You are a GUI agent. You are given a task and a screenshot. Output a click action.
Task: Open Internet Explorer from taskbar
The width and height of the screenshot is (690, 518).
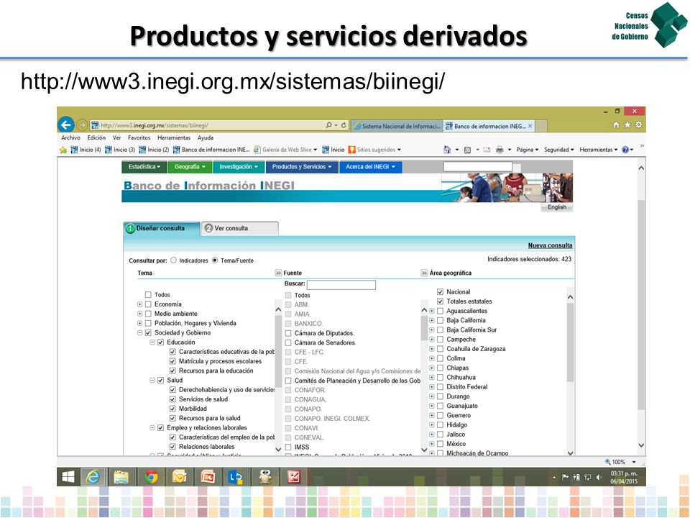pos(93,476)
